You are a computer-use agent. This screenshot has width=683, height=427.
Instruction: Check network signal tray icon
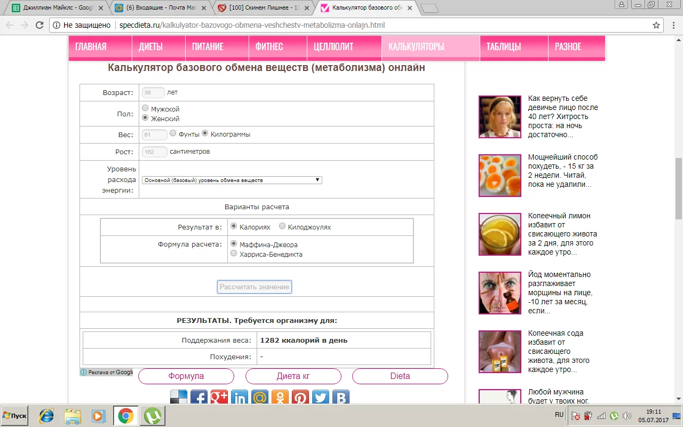click(601, 416)
